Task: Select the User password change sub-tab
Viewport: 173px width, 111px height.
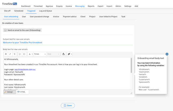Action: (x=39, y=17)
